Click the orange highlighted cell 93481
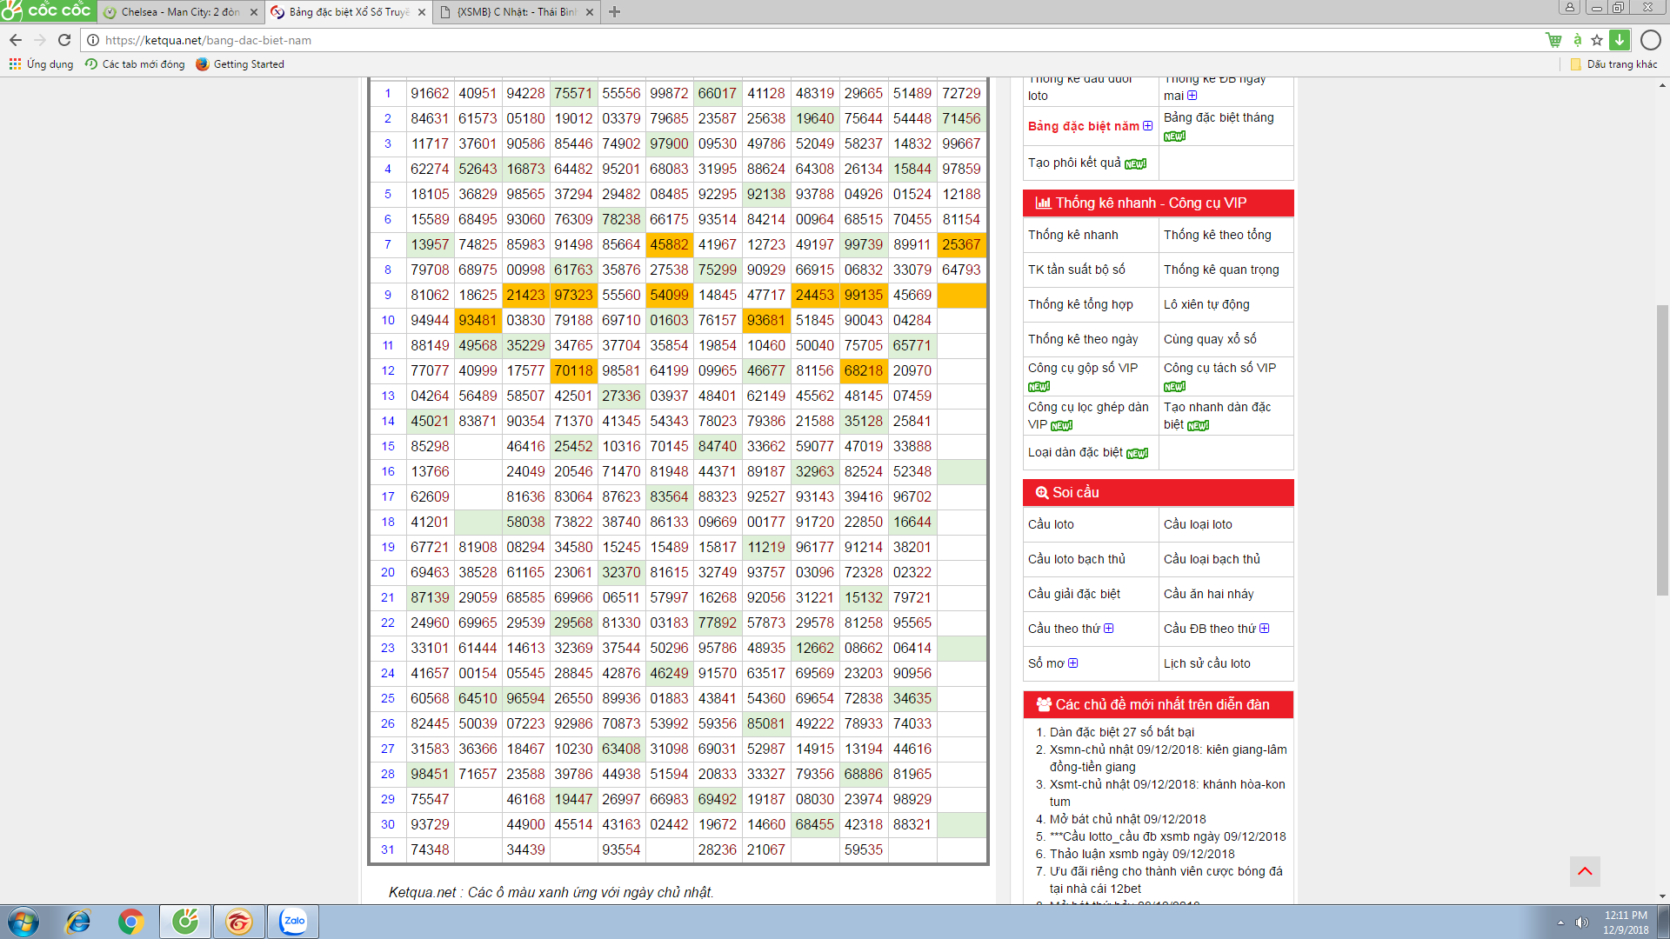Screen dimensions: 1670x939 click(478, 320)
